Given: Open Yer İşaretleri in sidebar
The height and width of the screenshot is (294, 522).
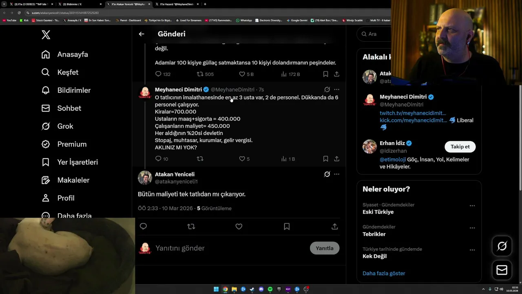Looking at the screenshot, I should pos(70,162).
